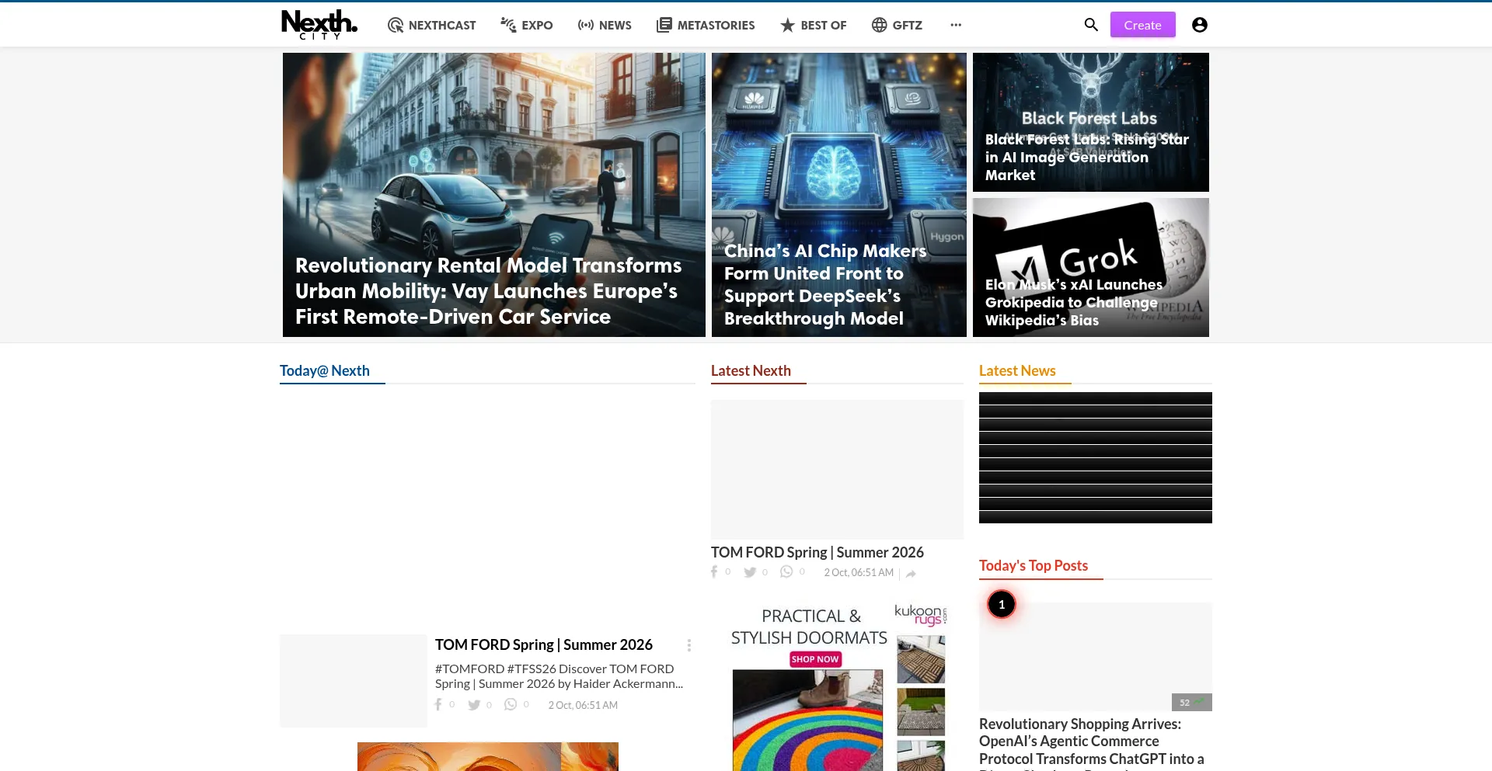Open the three-dot more menu in navbar
This screenshot has height=771, width=1492.
pos(956,25)
